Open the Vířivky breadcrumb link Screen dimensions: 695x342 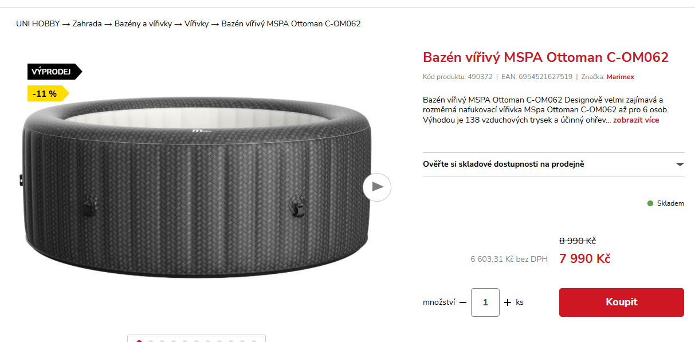coord(197,23)
